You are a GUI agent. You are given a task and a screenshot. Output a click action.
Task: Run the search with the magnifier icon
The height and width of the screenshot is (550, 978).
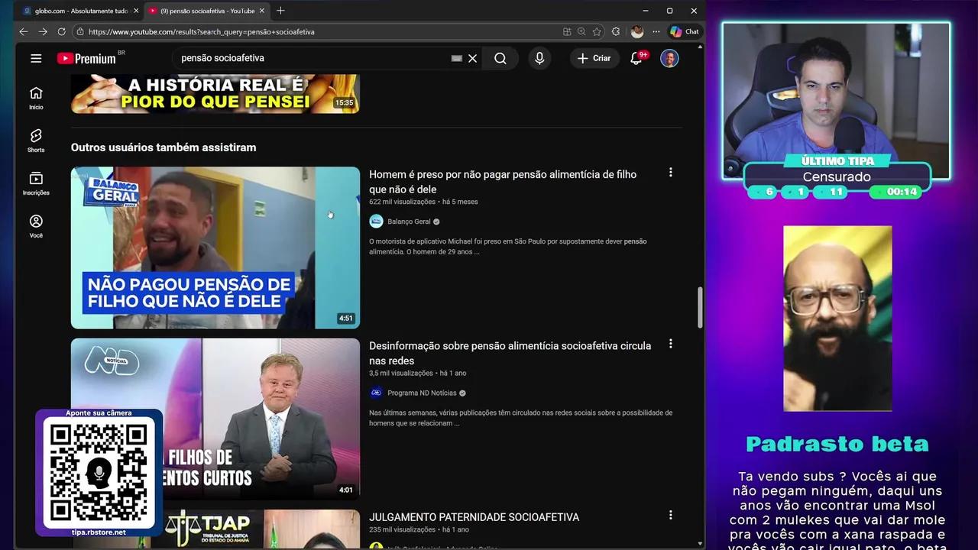(500, 58)
